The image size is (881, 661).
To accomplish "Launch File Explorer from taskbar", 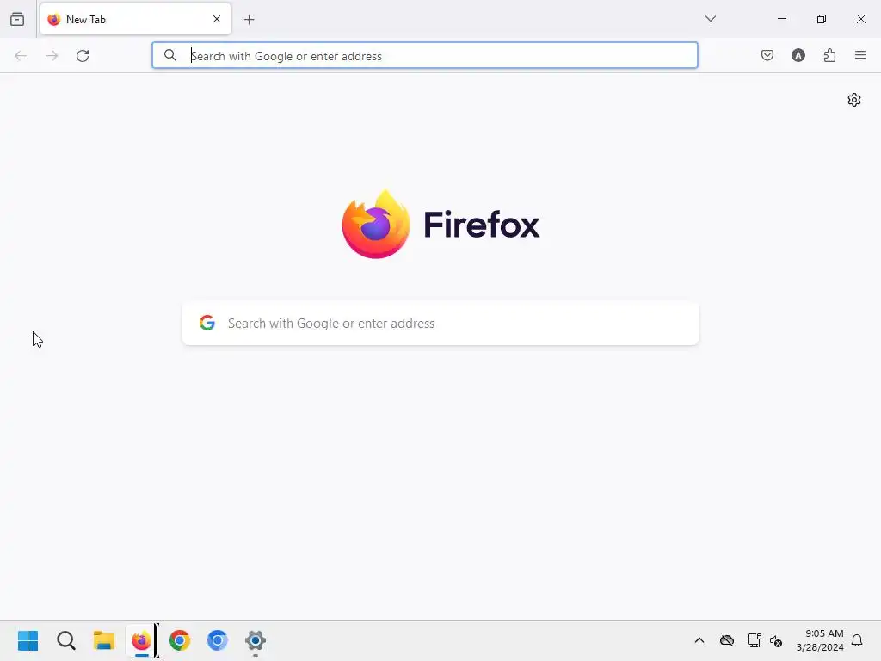I will click(104, 640).
